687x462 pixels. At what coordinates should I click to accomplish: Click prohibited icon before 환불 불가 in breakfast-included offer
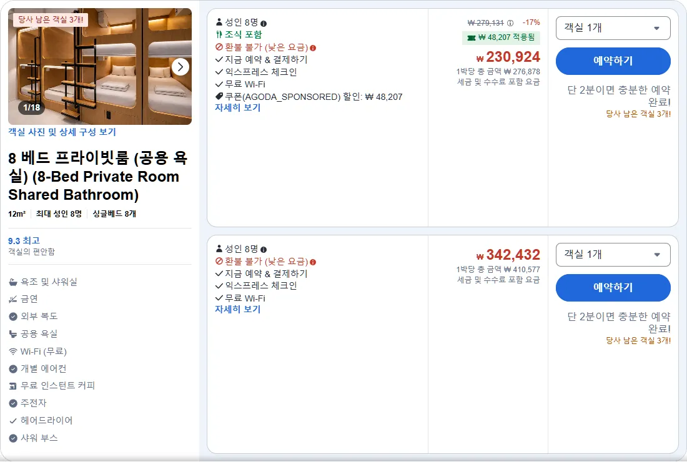point(219,47)
